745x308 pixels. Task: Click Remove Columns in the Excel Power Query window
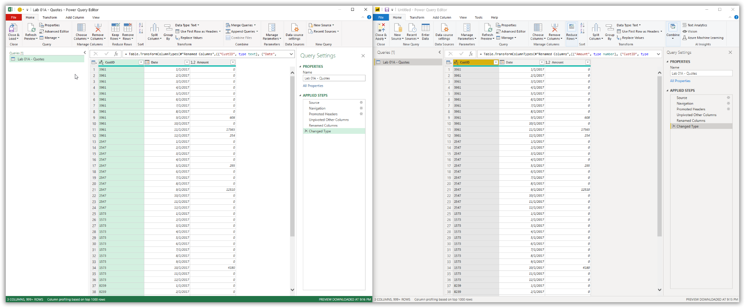click(98, 31)
